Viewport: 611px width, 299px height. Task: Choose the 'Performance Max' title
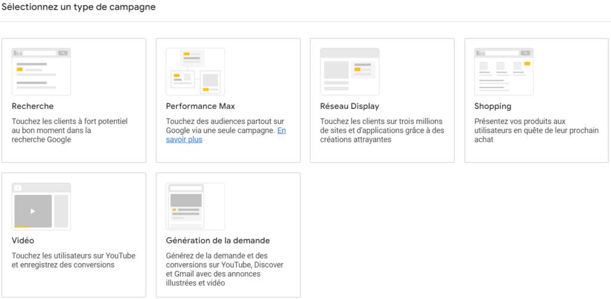tap(200, 106)
